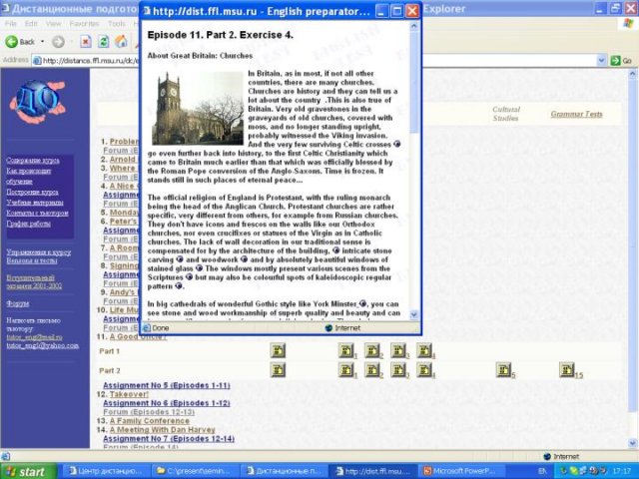Open exercise icon numbered 1 in Part 1 row
Viewport: 639px width, 479px height.
pyautogui.click(x=346, y=350)
